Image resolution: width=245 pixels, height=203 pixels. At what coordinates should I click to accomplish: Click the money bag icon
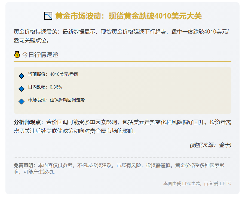pos(17,55)
